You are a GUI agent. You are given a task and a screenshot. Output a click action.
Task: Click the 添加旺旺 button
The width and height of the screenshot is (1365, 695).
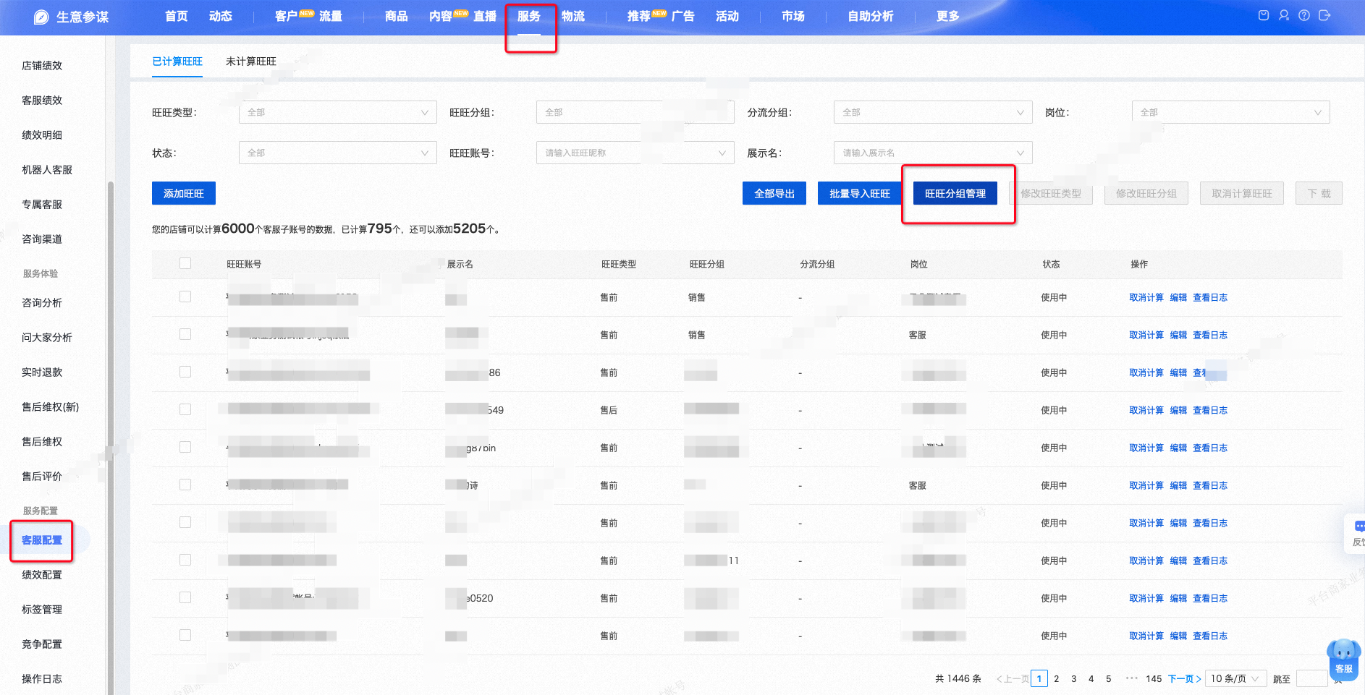(x=184, y=193)
